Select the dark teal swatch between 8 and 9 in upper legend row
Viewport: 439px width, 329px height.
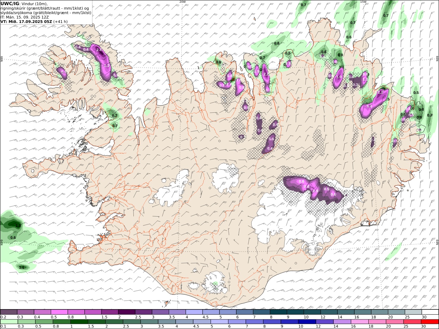point(278,312)
